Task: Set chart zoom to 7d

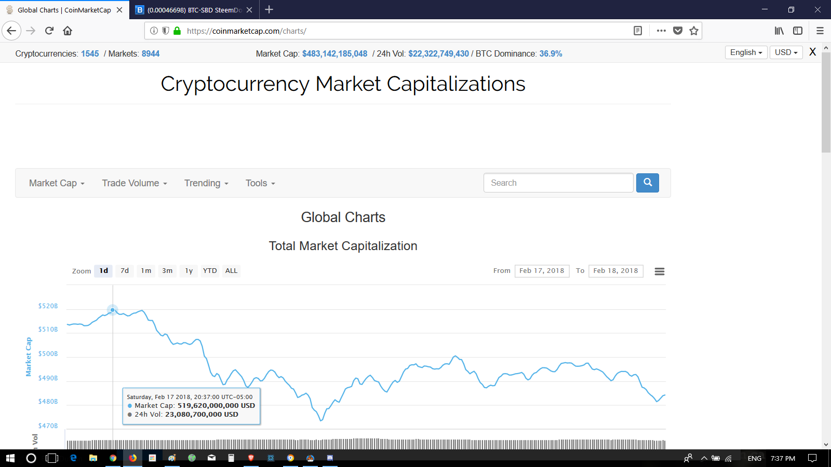Action: click(125, 271)
